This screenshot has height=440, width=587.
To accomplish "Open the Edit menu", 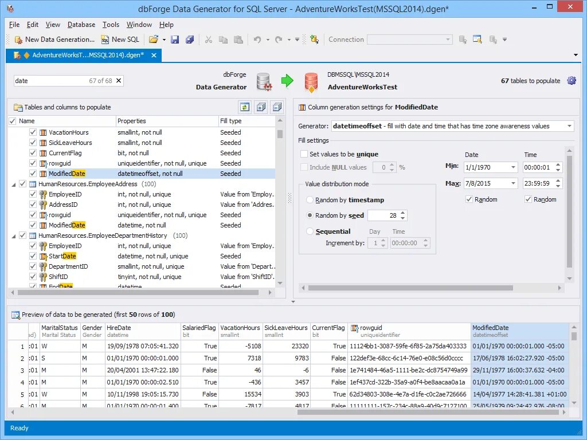I will pyautogui.click(x=33, y=25).
